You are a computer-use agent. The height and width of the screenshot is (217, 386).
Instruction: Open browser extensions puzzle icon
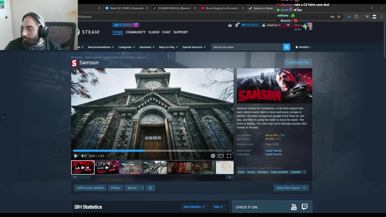click(x=356, y=17)
